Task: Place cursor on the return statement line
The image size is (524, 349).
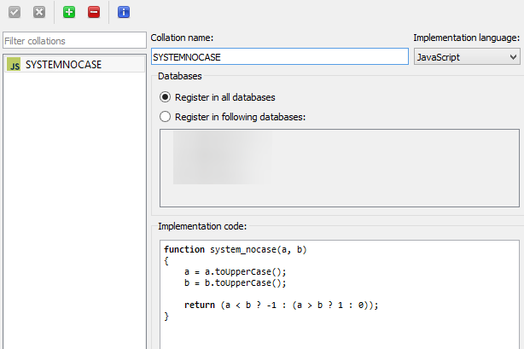Action: tap(280, 305)
